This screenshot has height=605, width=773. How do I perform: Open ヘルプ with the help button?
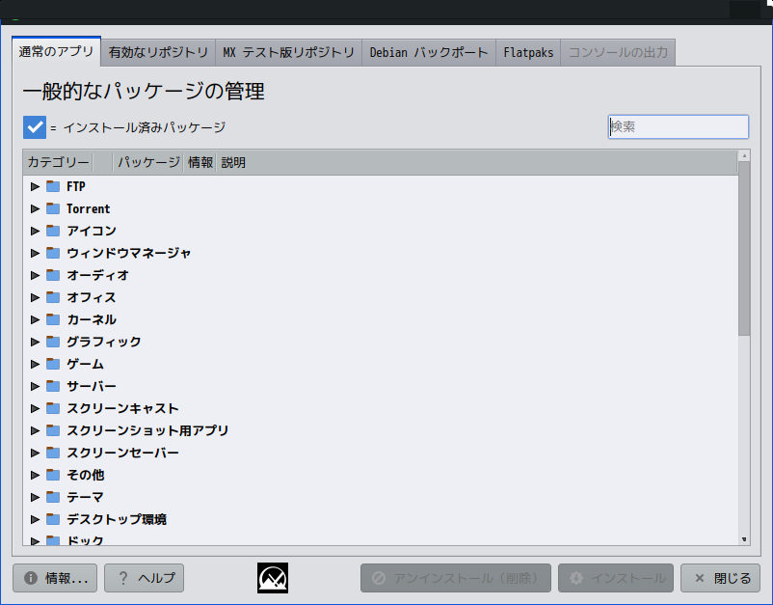click(x=144, y=578)
